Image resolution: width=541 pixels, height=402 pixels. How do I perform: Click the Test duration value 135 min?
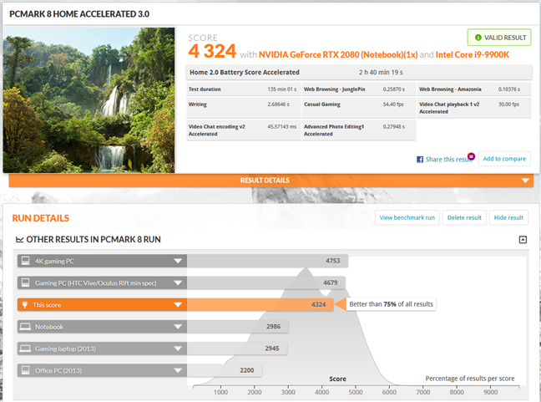point(282,89)
